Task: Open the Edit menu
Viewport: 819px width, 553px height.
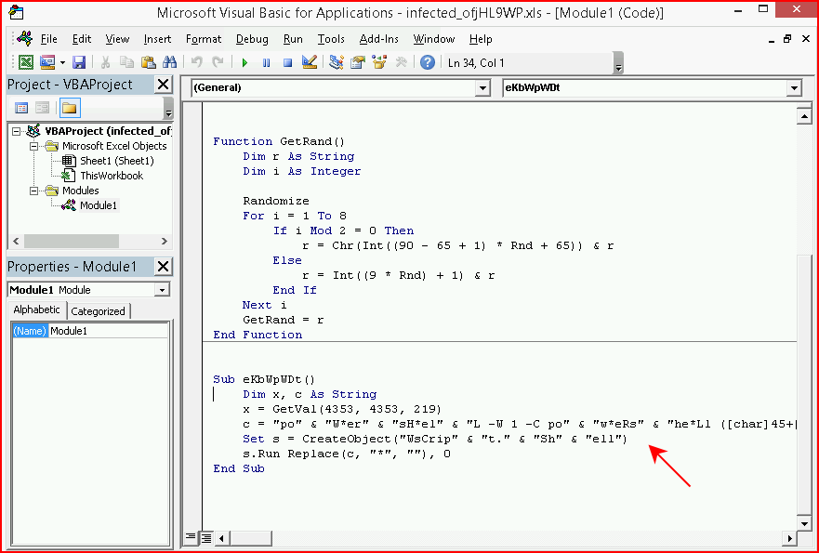Action: coord(82,39)
